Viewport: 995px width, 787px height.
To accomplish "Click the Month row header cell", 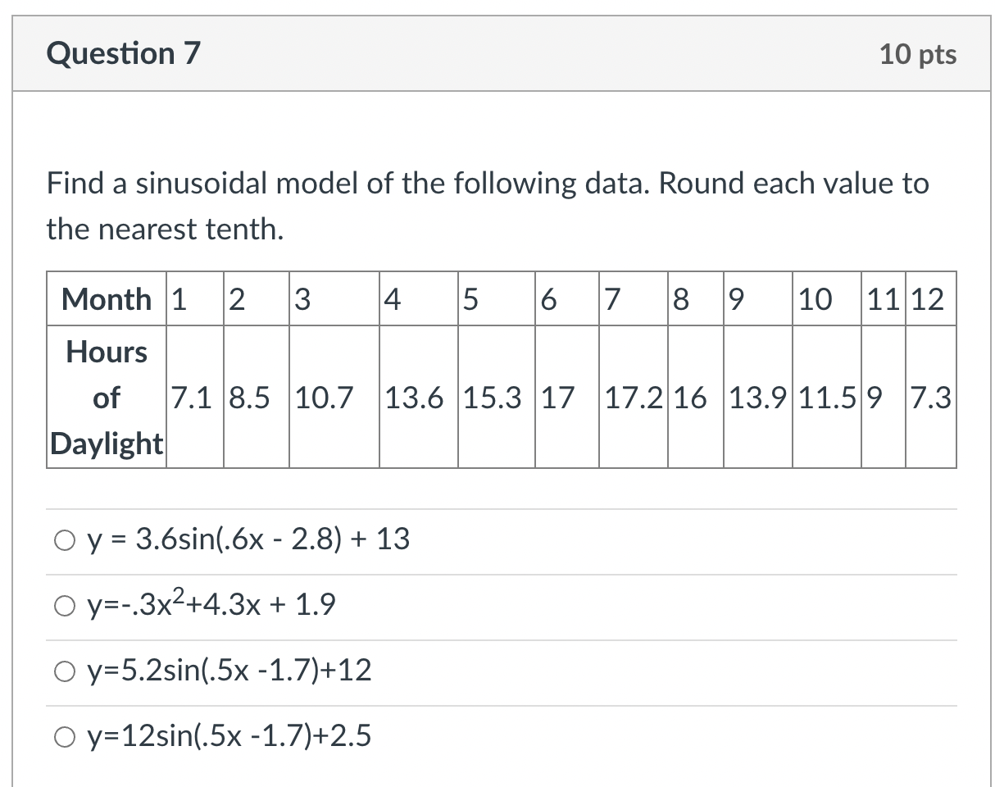I will [106, 299].
